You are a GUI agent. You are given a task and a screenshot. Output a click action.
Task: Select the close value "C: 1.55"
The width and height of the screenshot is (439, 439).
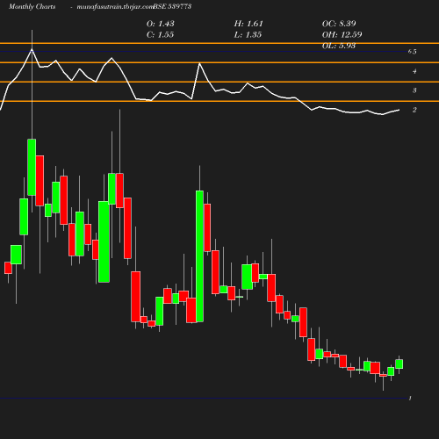(x=160, y=34)
